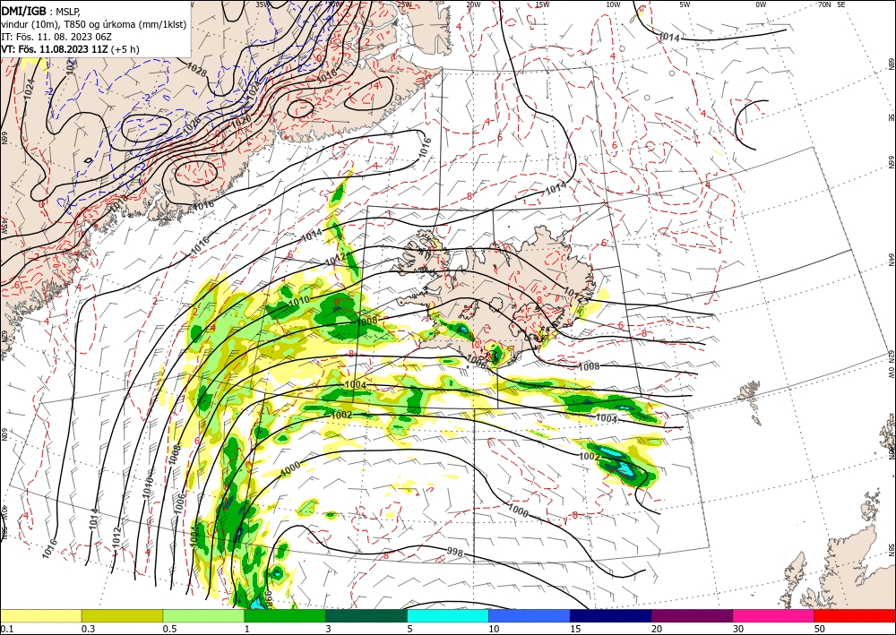Click the red 50+ legend color segment
The image size is (896, 635).
tap(855, 615)
